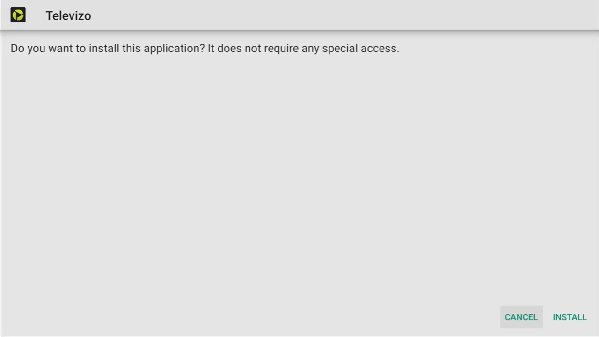
Task: Click the install confirmation question text
Action: pyautogui.click(x=205, y=48)
